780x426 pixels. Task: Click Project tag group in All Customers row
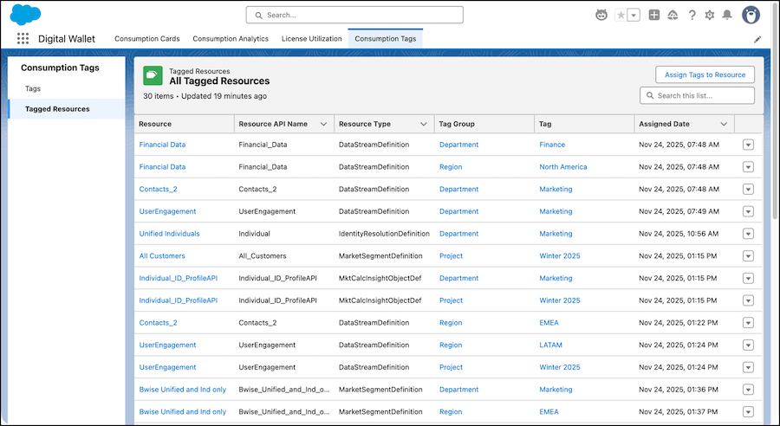click(451, 256)
